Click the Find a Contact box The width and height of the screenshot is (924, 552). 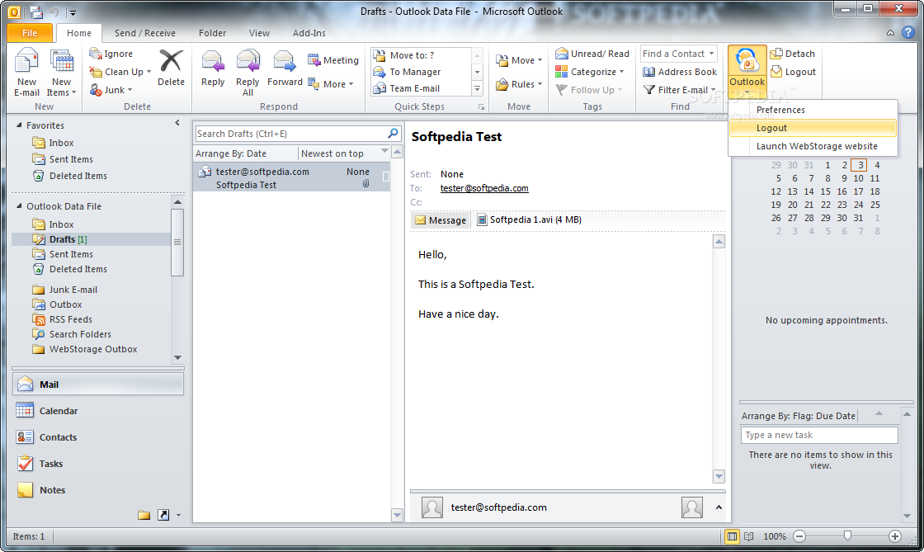pos(679,54)
